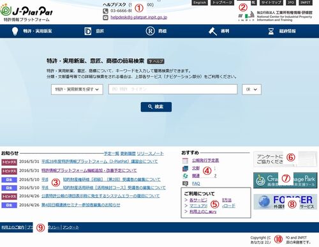The height and width of the screenshot is (247, 319).
Task: Expand the 特許・実用新案を探す dropdown
Action: pos(77,89)
